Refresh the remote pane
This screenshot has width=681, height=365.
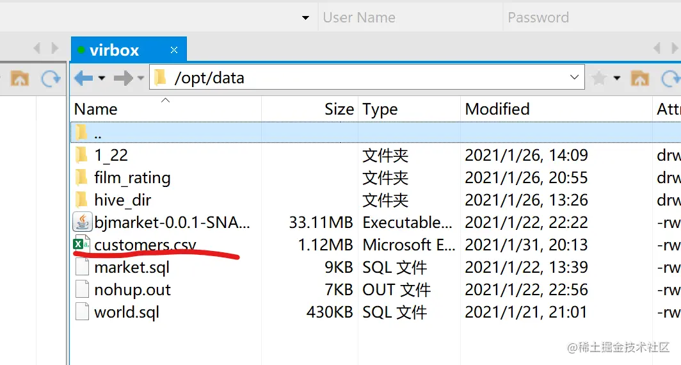(671, 79)
